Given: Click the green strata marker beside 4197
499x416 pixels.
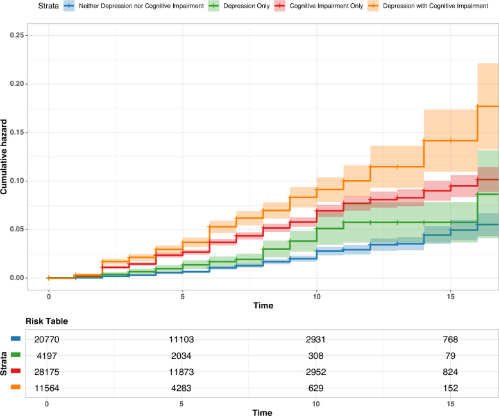Looking at the screenshot, I should click(x=15, y=354).
